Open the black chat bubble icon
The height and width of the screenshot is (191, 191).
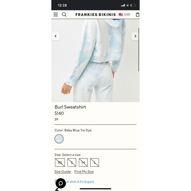coord(61,183)
